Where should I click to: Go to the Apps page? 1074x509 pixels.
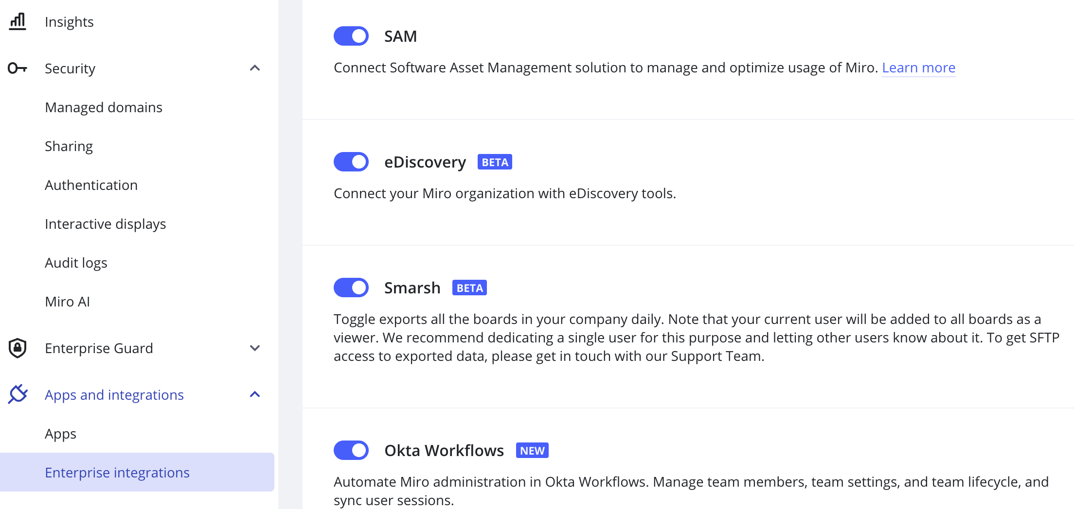60,433
